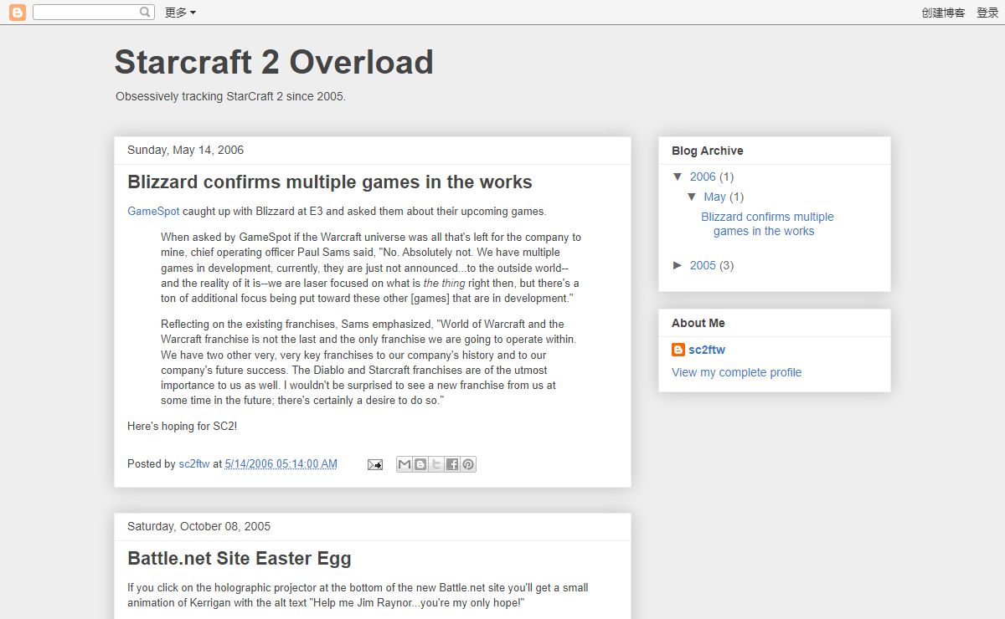Focus the navbar search input field
Viewport: 1005px width, 619px height.
85,12
